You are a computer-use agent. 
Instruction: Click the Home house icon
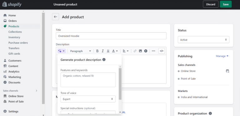[x=5, y=15]
